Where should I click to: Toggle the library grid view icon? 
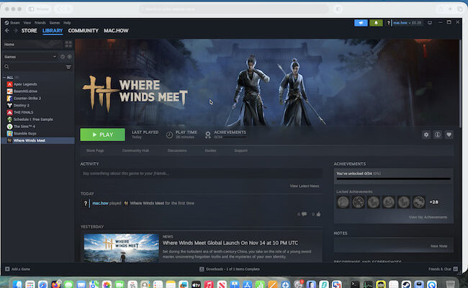[x=68, y=45]
